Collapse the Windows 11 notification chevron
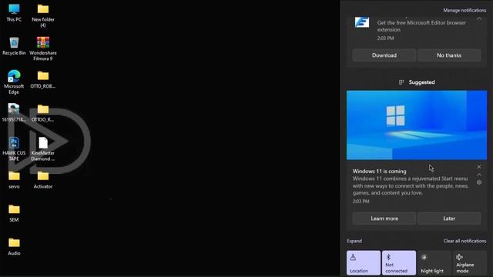 479,175
